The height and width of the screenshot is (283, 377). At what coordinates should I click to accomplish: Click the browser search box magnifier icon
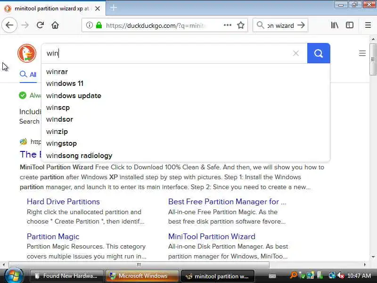point(261,25)
